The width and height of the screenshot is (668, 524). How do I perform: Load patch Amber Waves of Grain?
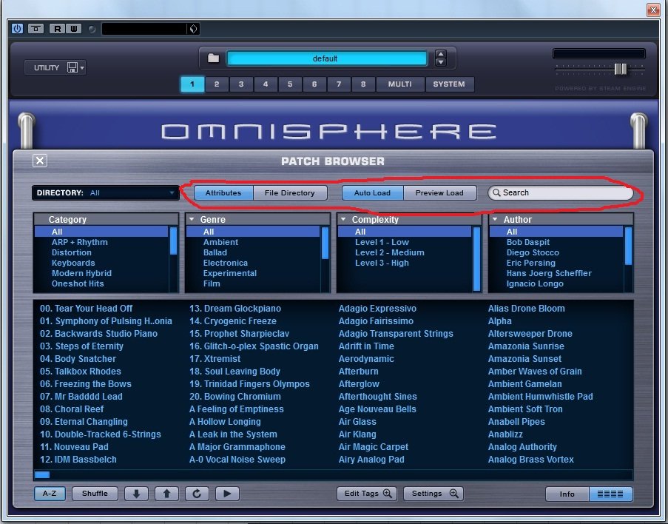click(x=535, y=372)
